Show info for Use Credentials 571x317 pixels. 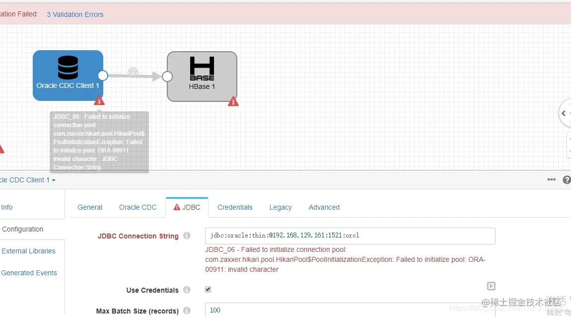187,290
